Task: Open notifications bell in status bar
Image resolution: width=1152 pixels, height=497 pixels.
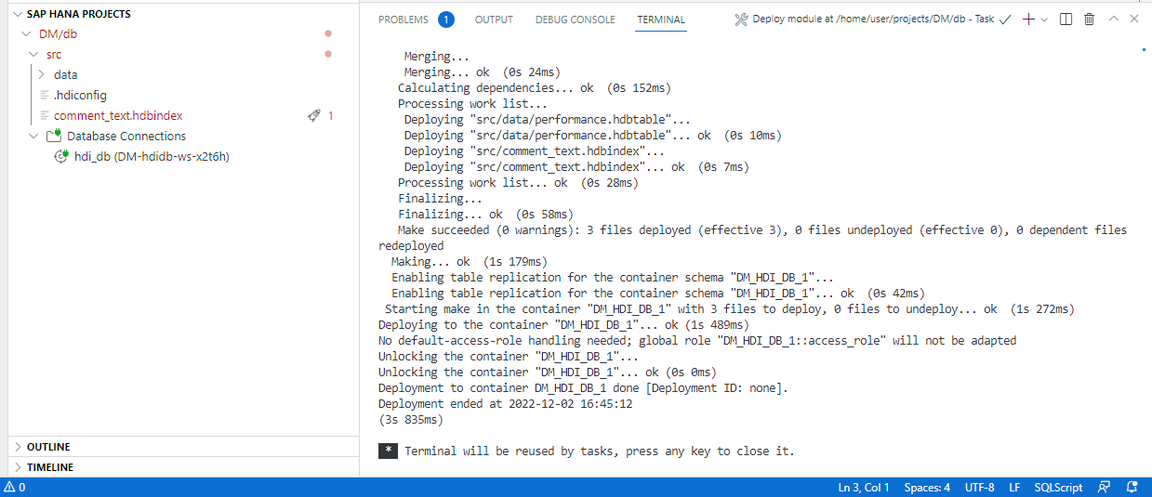Action: point(1132,488)
